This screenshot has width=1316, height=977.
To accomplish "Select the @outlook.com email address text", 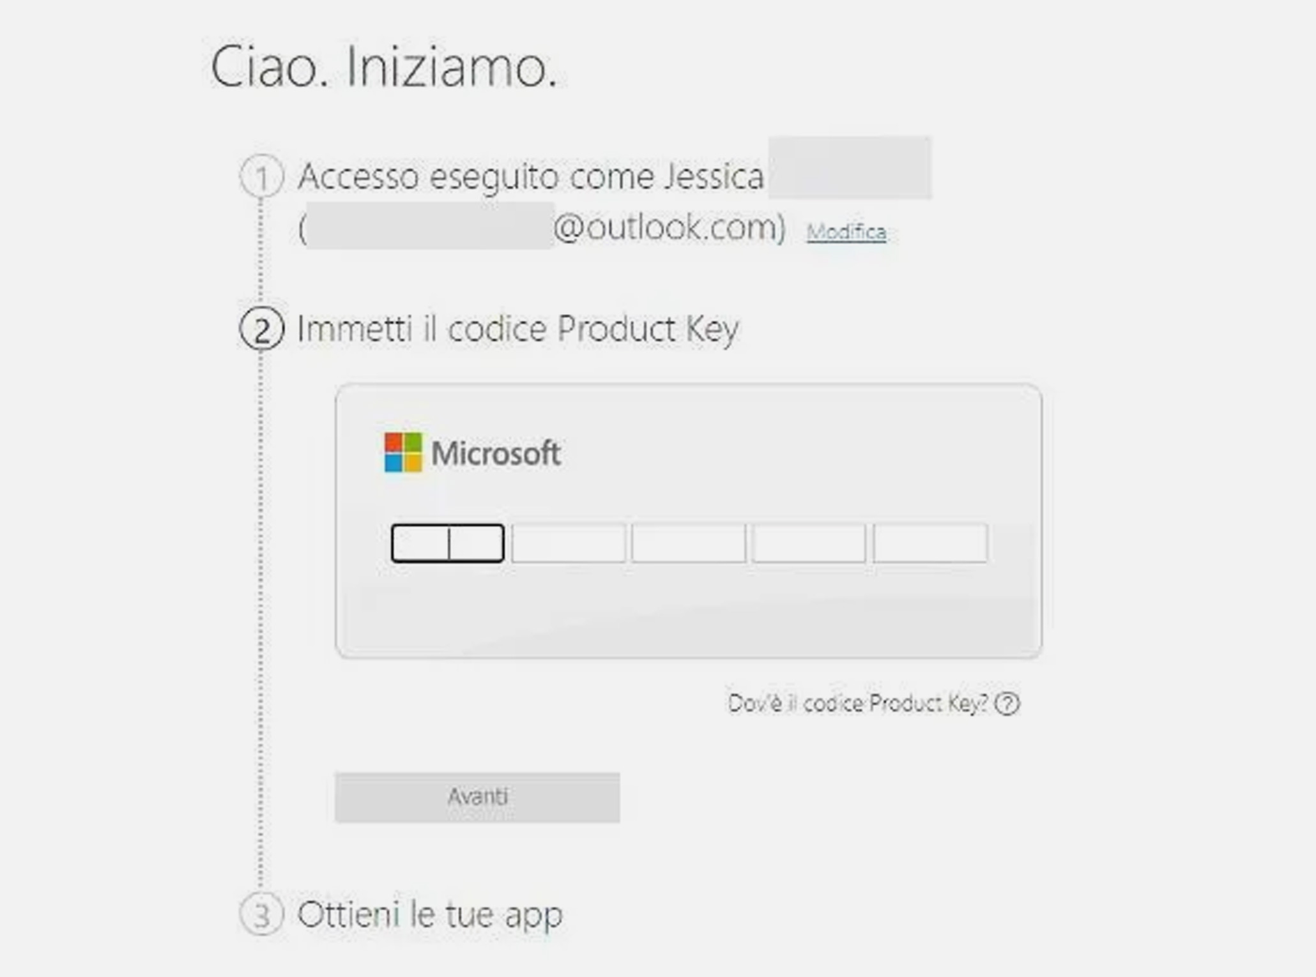I will point(669,227).
